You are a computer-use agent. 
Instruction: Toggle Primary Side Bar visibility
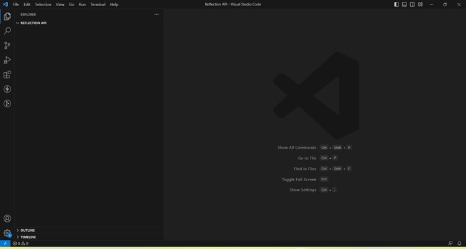coord(397,4)
